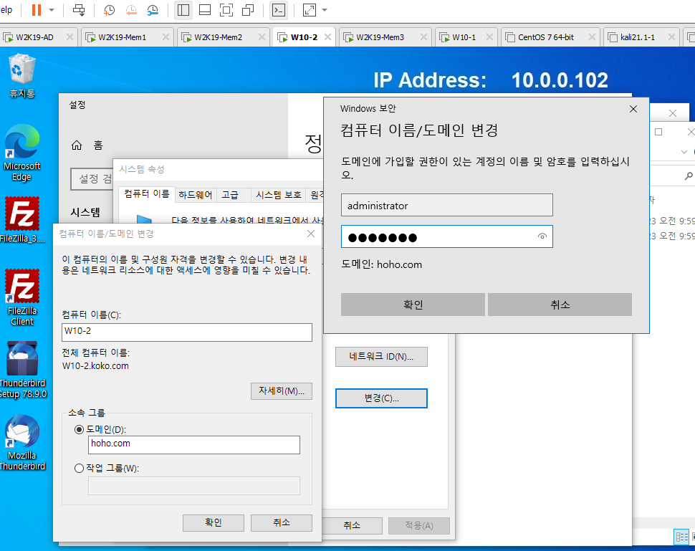Open the snapshot manager
The height and width of the screenshot is (551, 695).
(153, 10)
